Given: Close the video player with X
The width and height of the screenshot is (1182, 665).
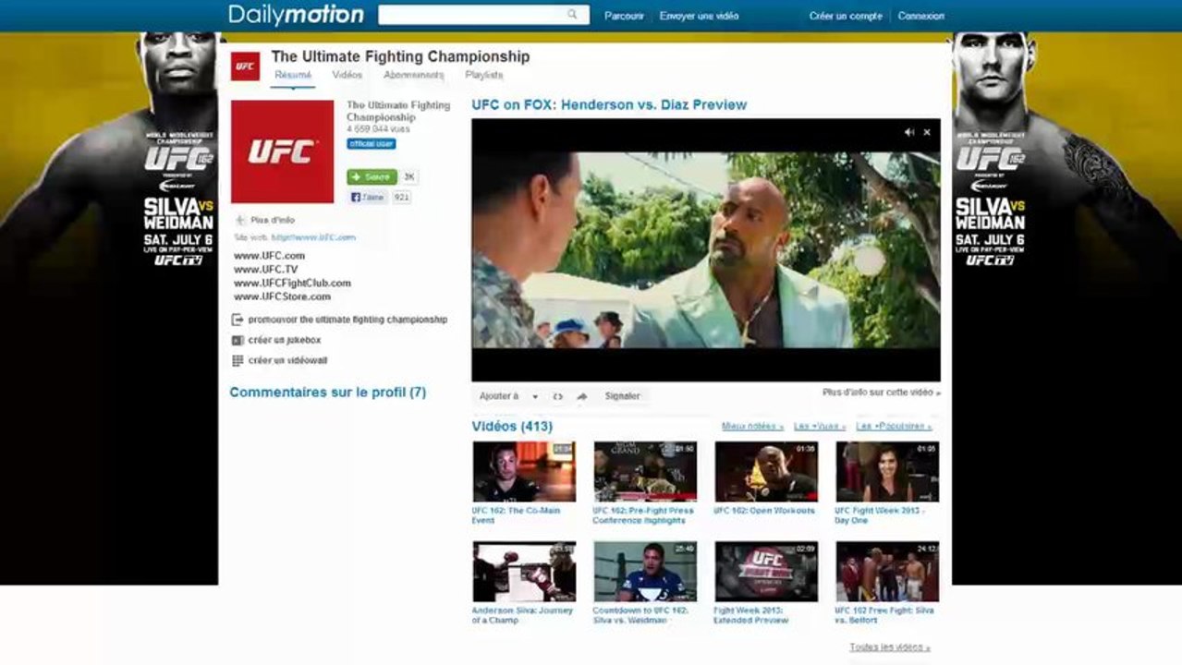Looking at the screenshot, I should pos(927,132).
